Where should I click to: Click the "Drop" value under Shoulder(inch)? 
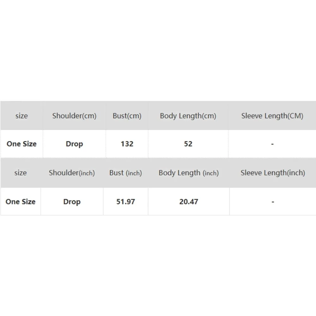72,202
